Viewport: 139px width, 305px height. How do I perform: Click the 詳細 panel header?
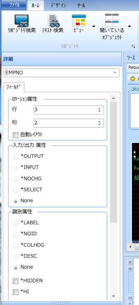point(62,59)
